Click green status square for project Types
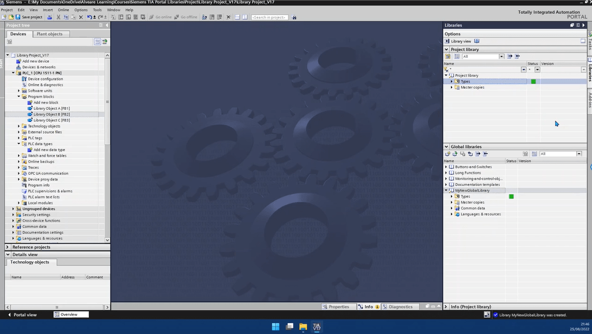The width and height of the screenshot is (592, 334). click(x=533, y=82)
